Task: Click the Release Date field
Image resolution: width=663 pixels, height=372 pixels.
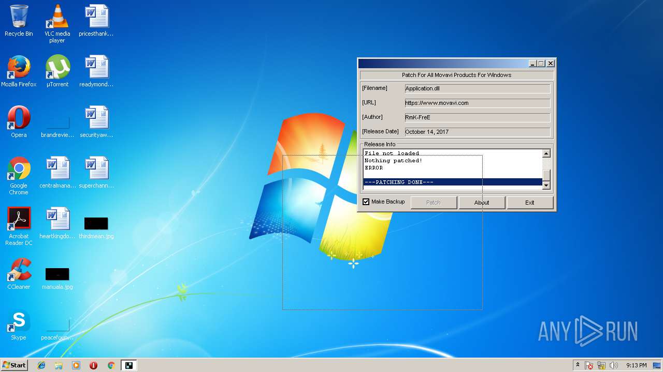Action: click(x=477, y=132)
